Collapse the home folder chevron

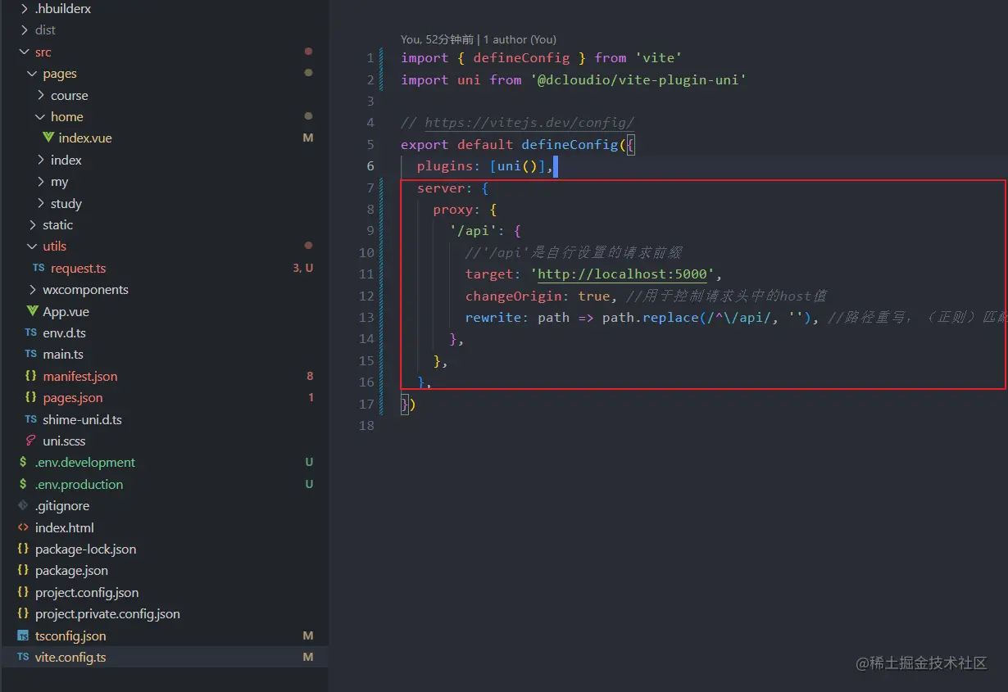point(41,117)
